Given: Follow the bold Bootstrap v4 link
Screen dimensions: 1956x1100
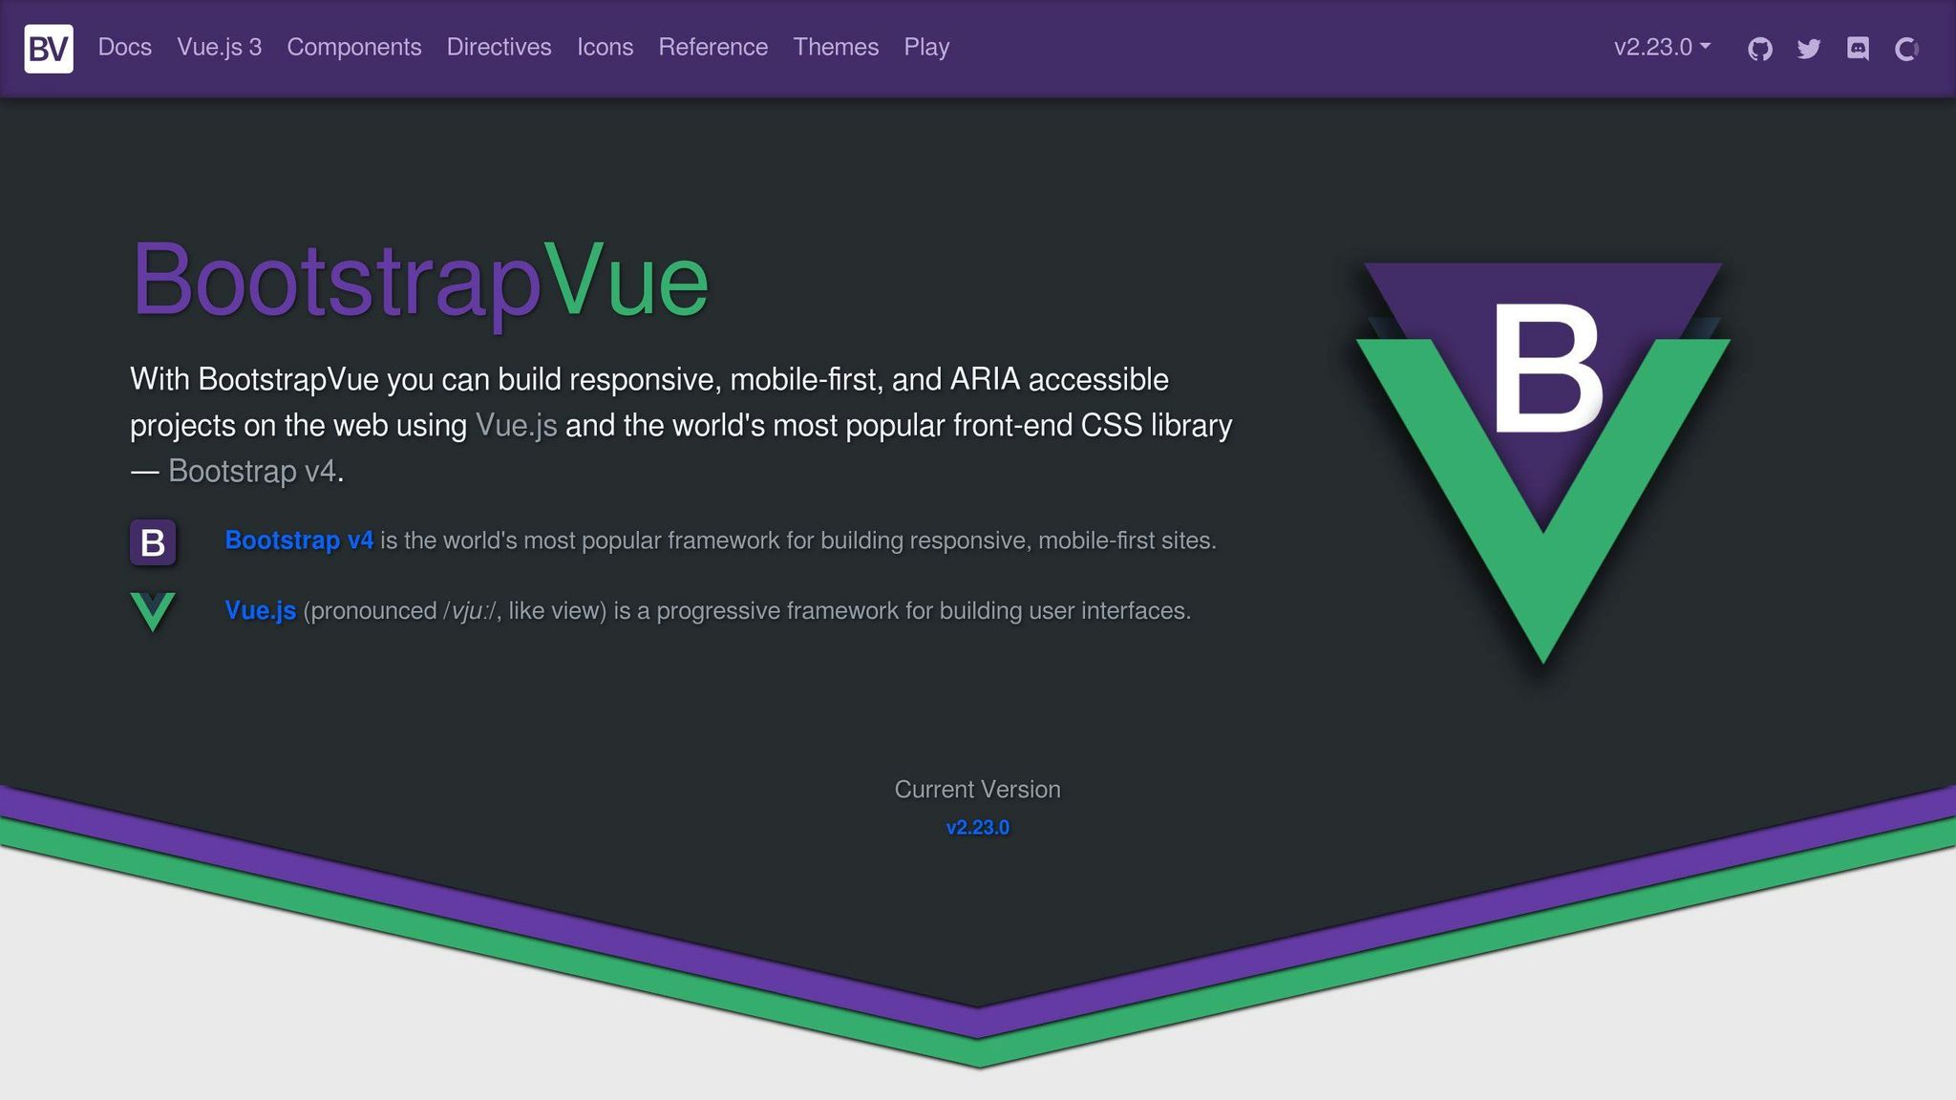Looking at the screenshot, I should pos(299,540).
